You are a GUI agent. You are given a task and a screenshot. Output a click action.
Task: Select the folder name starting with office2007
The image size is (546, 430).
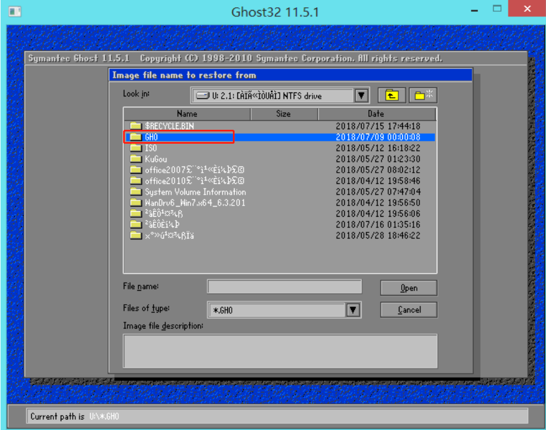pyautogui.click(x=194, y=170)
